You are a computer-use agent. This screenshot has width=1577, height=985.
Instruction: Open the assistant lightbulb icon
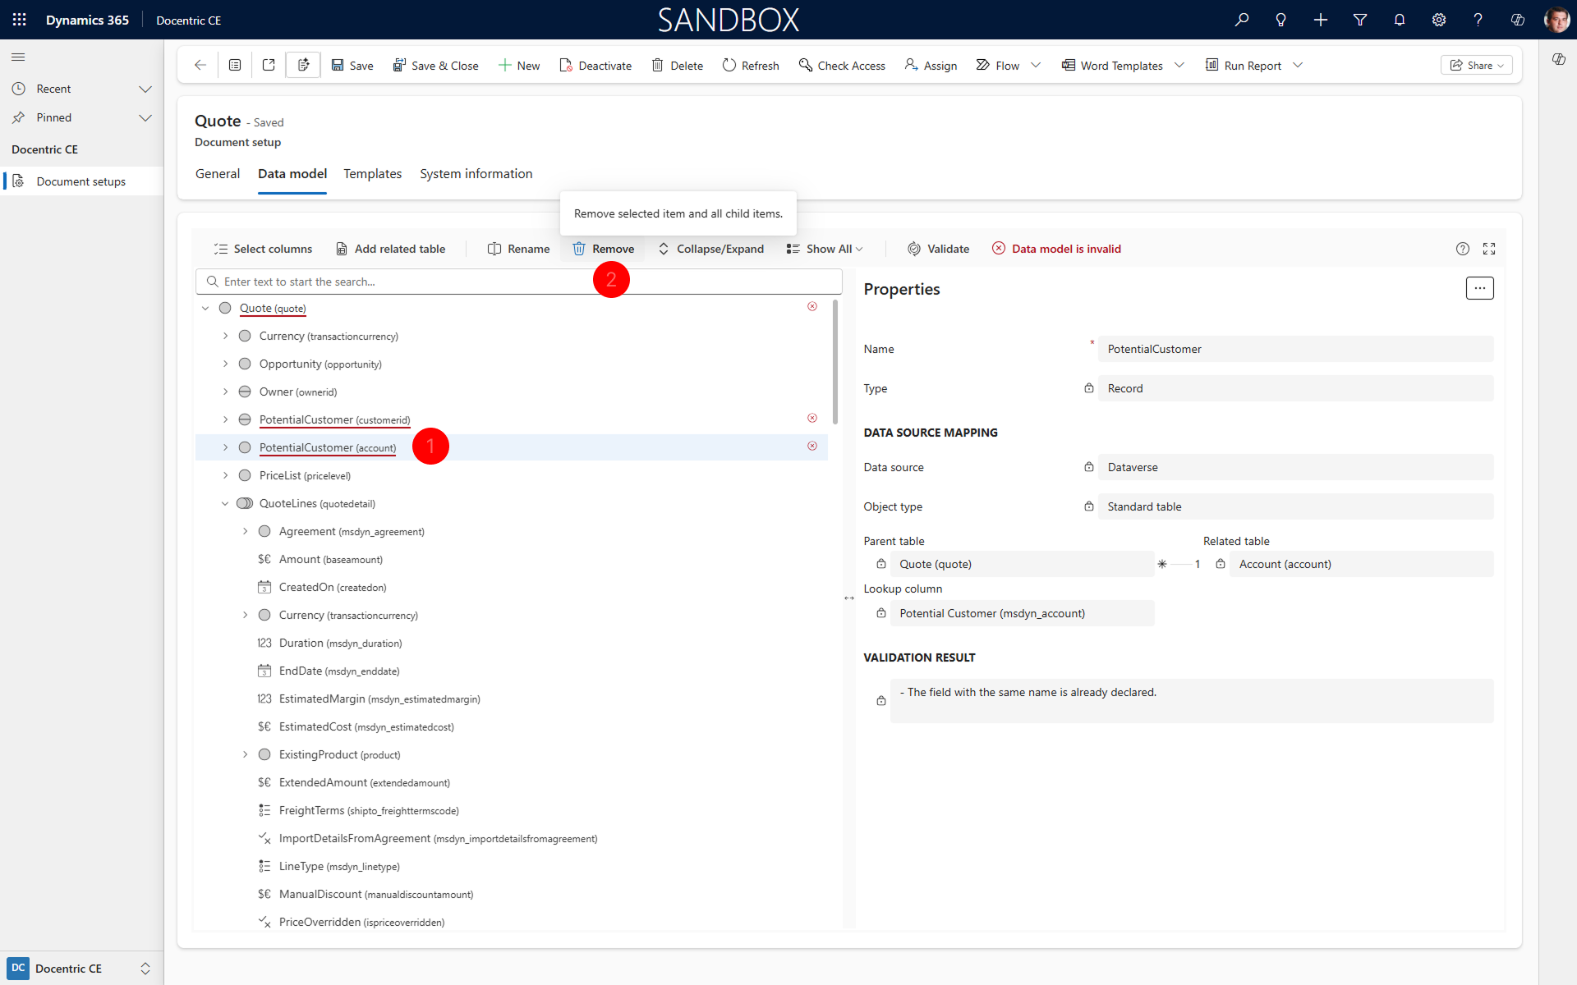click(x=1280, y=20)
